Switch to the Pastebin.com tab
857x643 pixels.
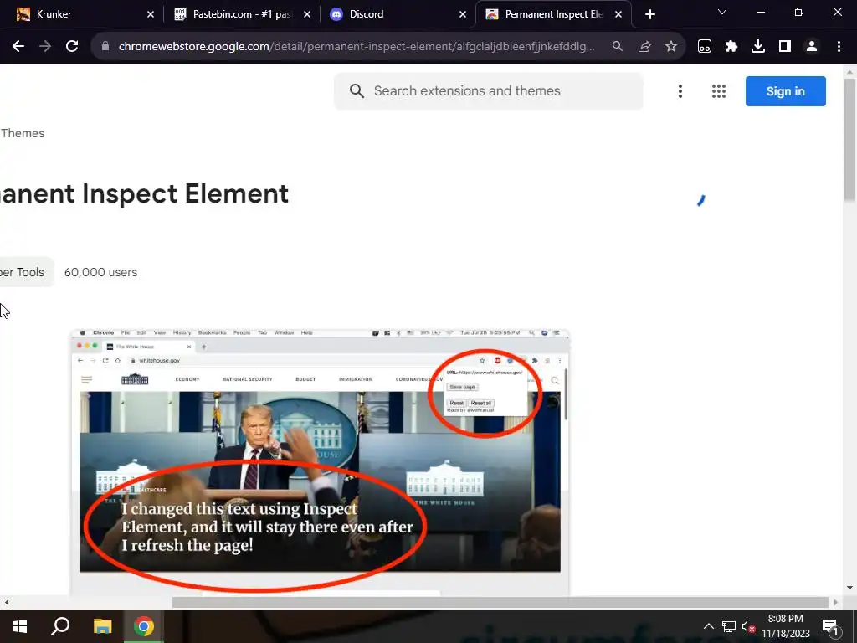click(x=240, y=14)
